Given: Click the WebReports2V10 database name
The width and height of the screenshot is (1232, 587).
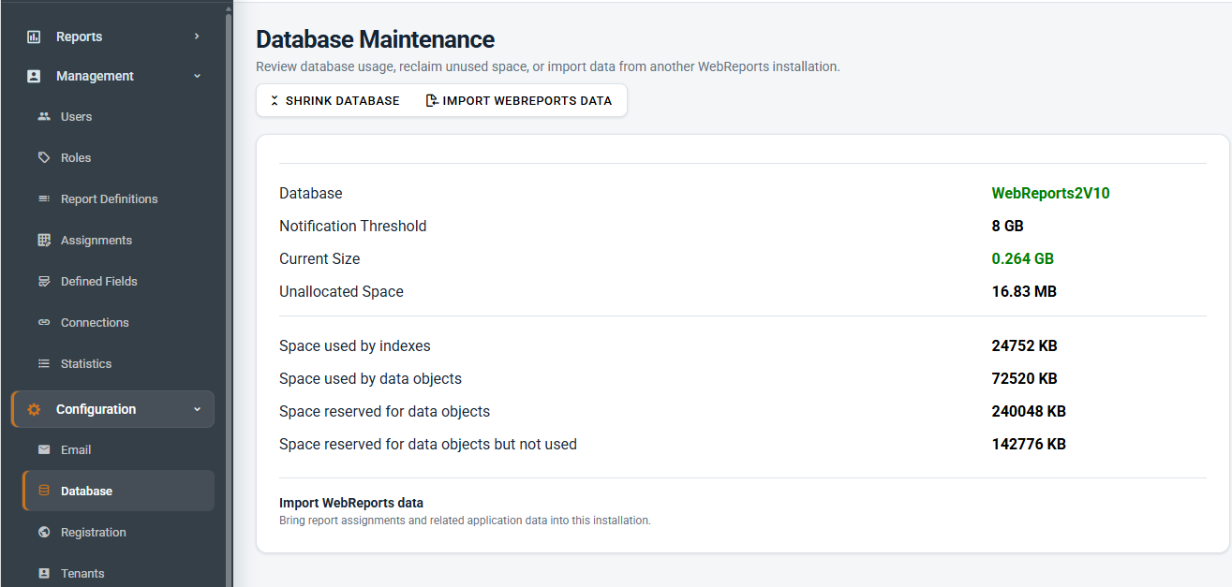Looking at the screenshot, I should tap(1050, 194).
